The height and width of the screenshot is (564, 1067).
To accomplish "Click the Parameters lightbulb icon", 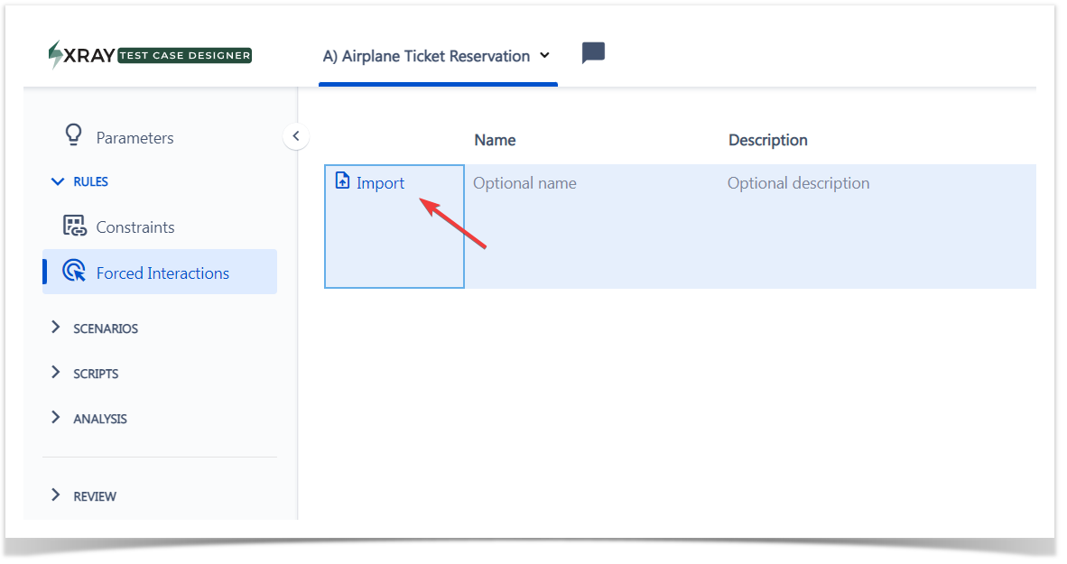I will point(73,134).
